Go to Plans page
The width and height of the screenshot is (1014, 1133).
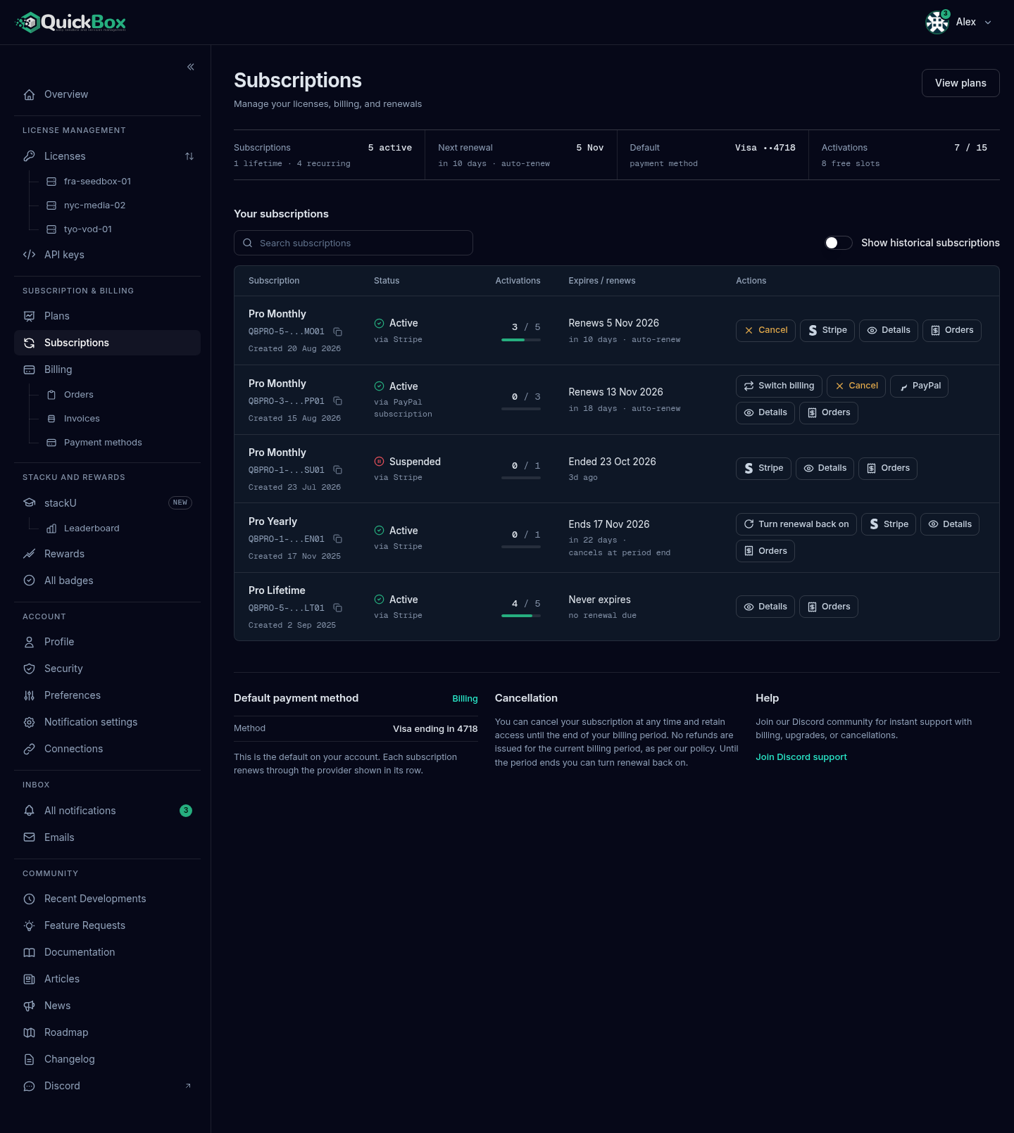pos(107,316)
